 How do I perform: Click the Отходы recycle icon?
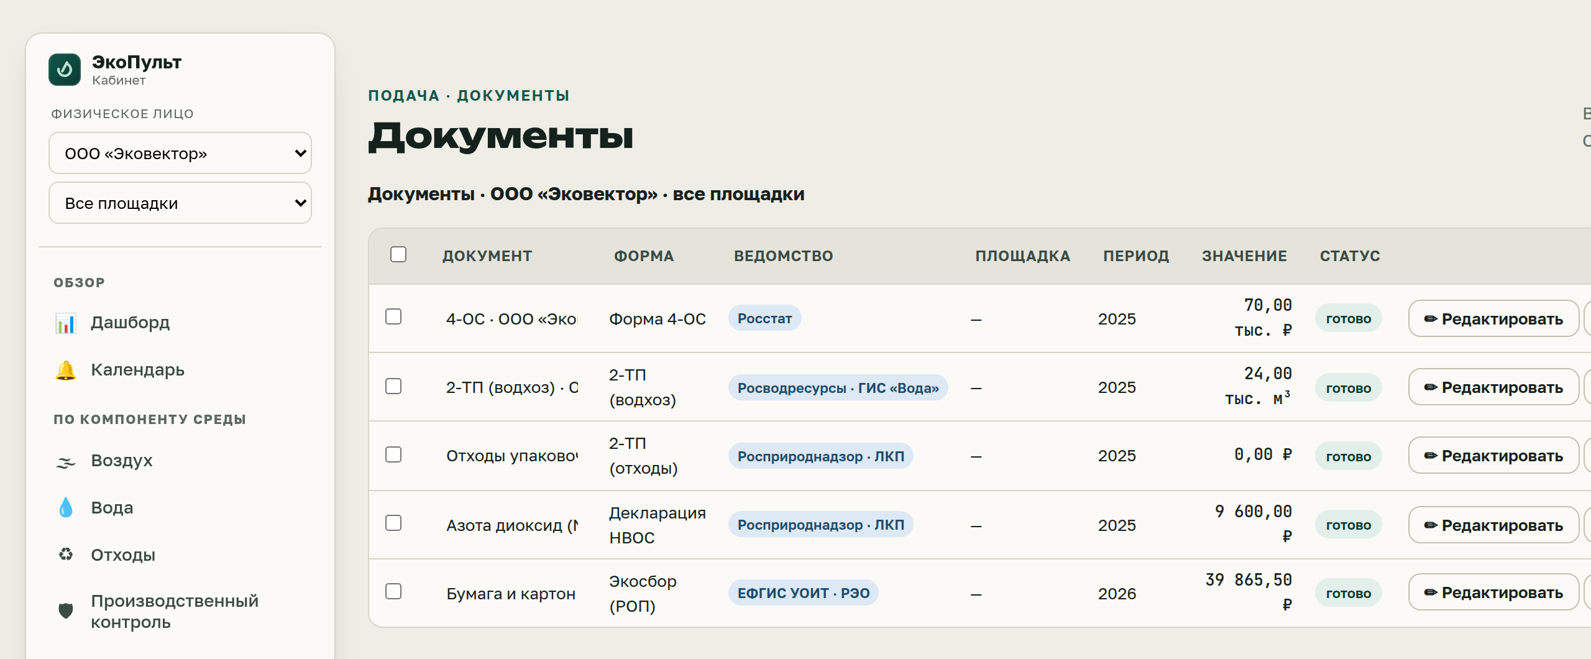point(65,555)
